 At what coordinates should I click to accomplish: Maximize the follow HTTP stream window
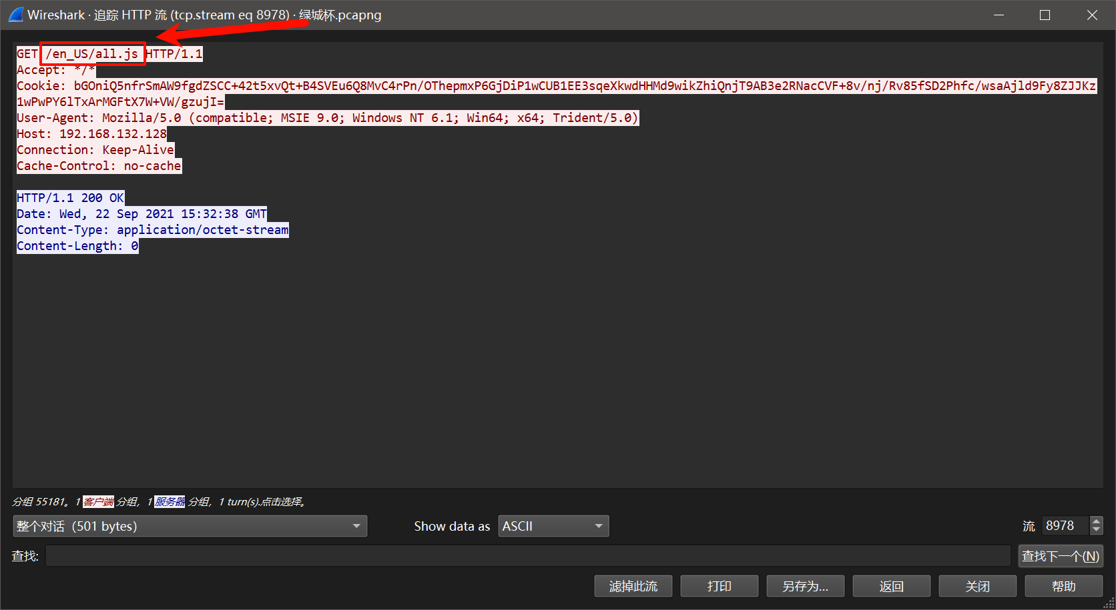tap(1045, 15)
